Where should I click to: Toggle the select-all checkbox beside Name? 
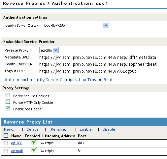tap(6, 136)
